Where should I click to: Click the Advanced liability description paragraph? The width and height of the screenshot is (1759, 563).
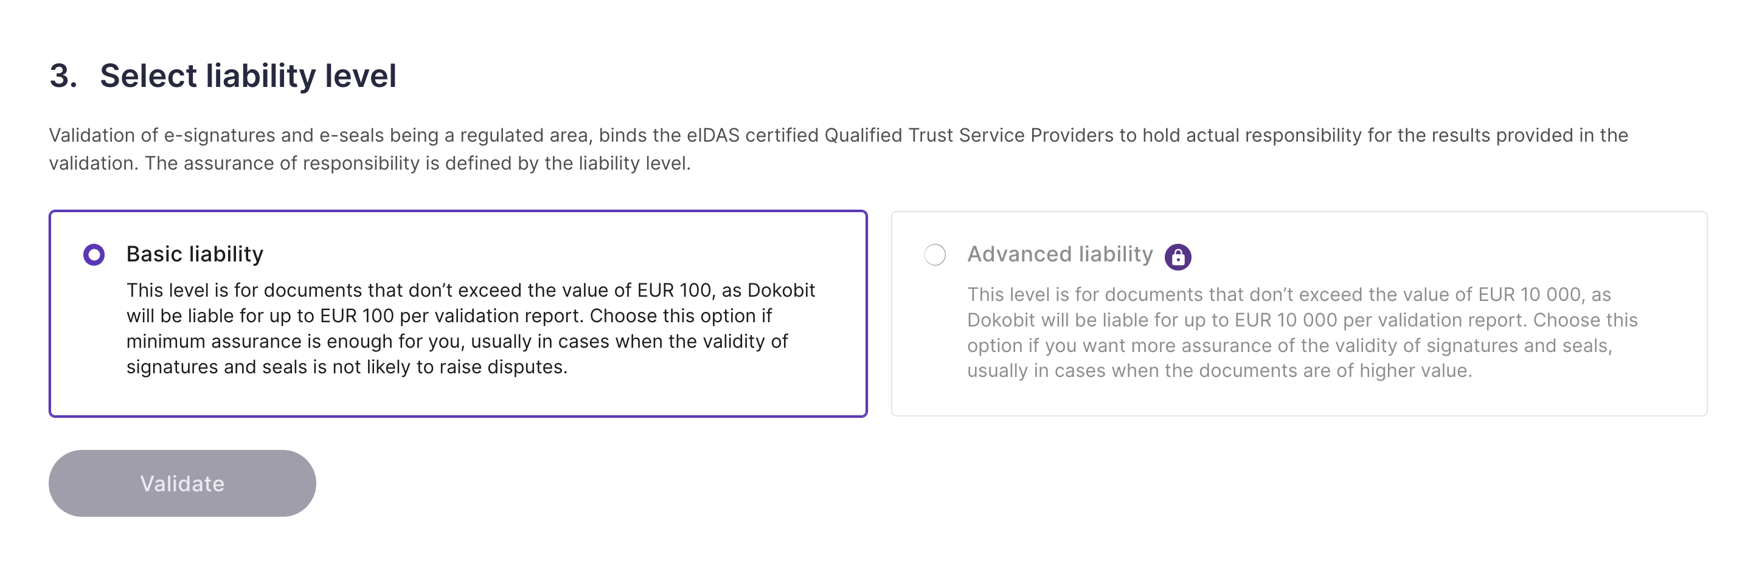(x=1302, y=333)
